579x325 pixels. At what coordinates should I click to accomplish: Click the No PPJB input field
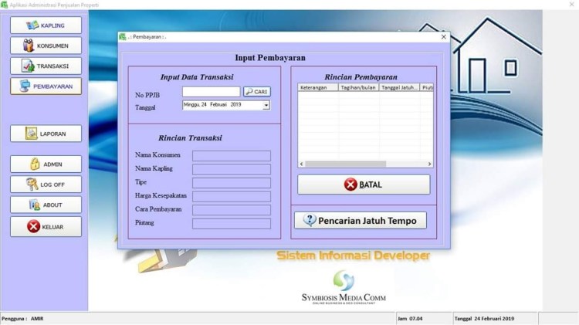(x=211, y=92)
